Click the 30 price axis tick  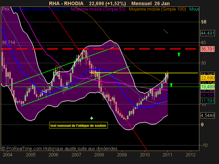(203, 63)
